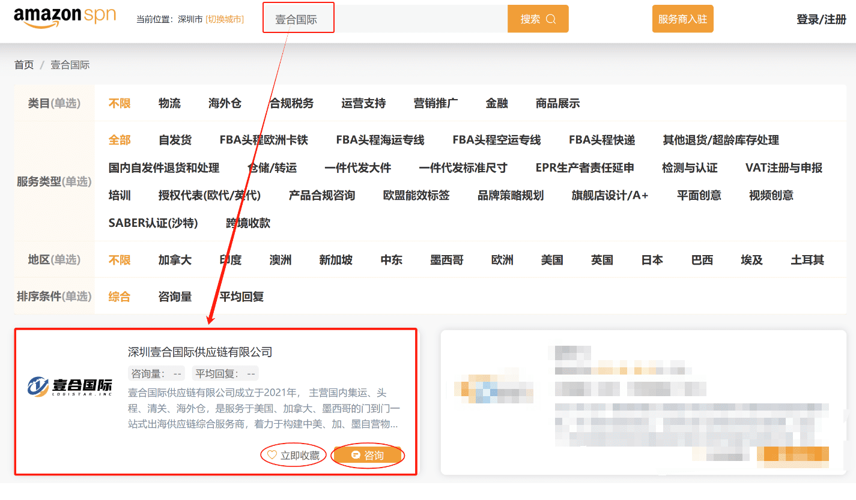This screenshot has width=856, height=500.
Task: Filter by 一件代发大件
Action: [358, 167]
